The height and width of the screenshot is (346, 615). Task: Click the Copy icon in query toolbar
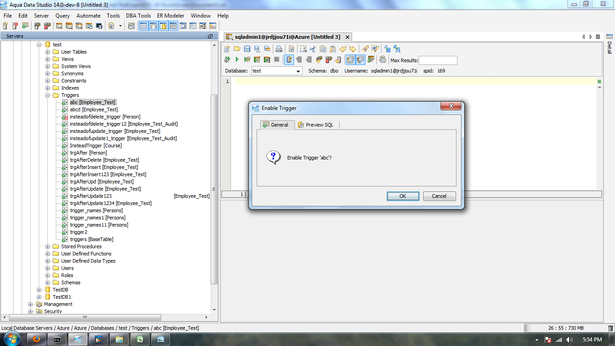tap(323, 49)
